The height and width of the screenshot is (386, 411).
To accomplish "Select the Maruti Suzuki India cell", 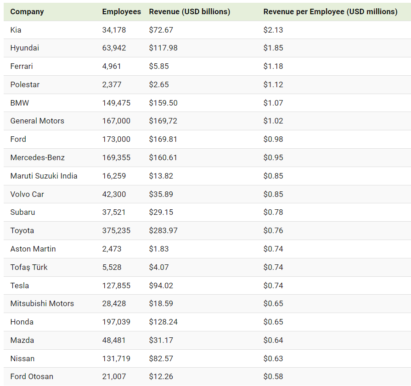I will point(44,176).
